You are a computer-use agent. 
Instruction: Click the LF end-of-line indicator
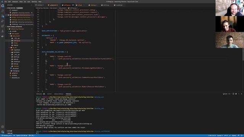point(230,135)
